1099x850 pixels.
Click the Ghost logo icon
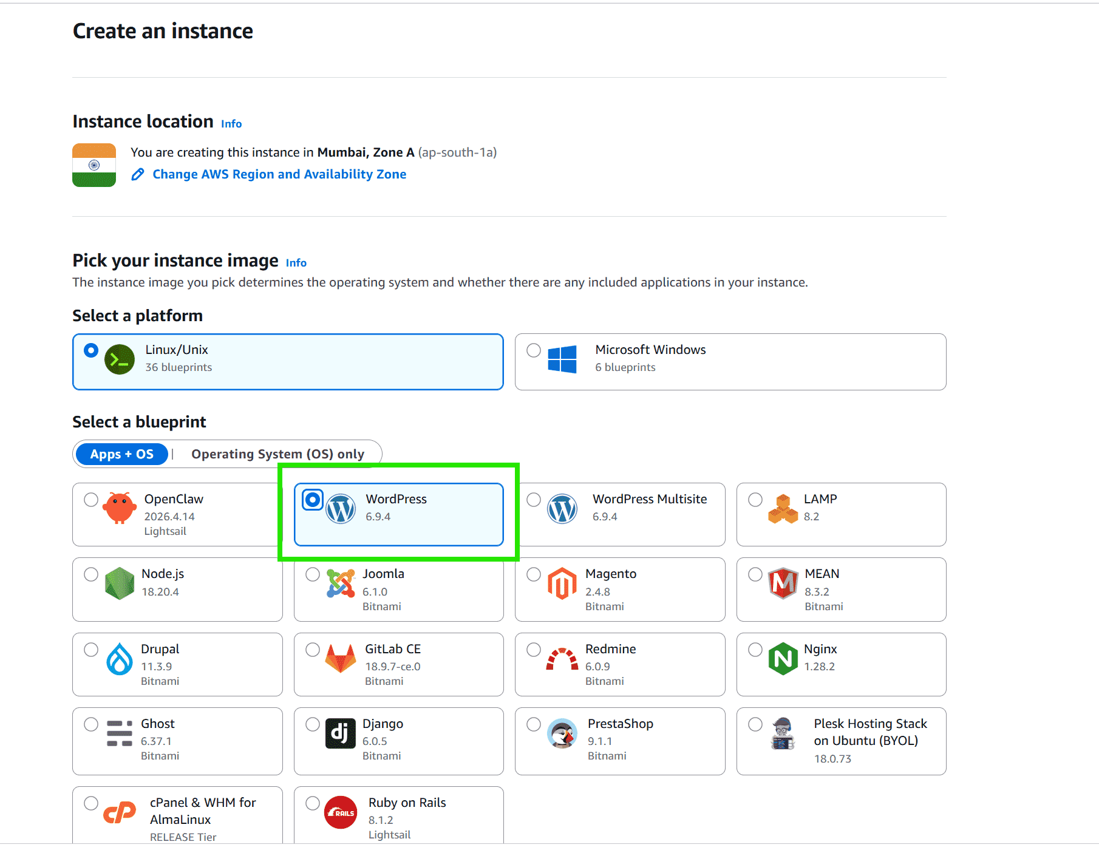120,733
